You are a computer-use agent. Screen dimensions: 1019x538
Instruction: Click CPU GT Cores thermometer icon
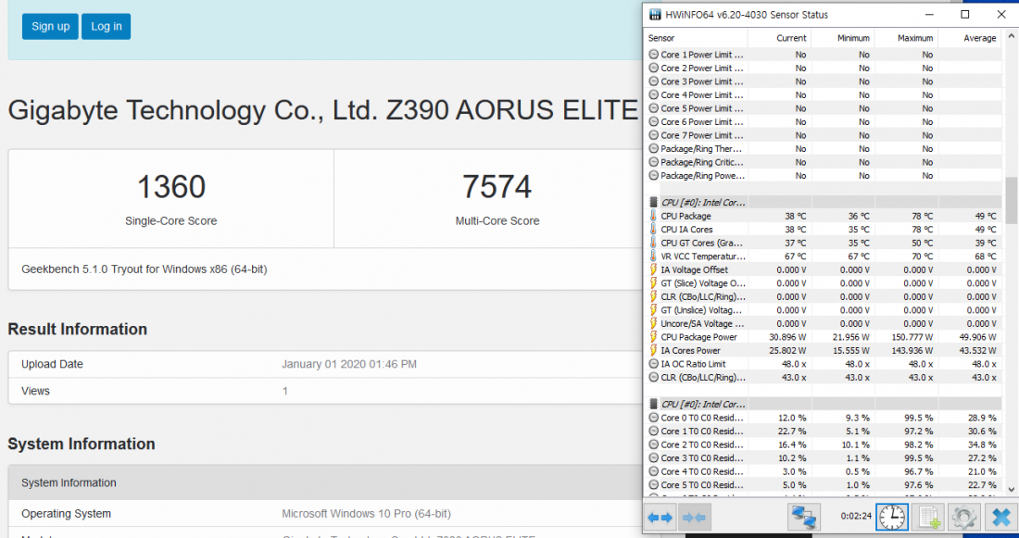tap(654, 243)
